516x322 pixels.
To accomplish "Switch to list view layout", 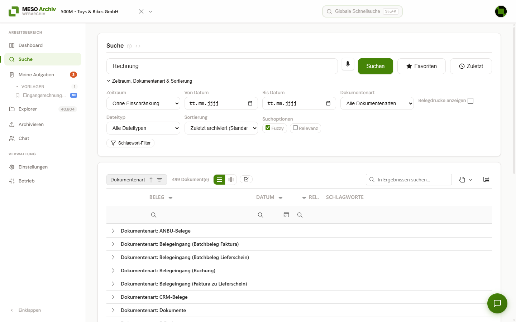I will (219, 180).
